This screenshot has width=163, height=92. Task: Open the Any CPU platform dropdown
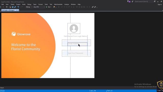(39, 7)
